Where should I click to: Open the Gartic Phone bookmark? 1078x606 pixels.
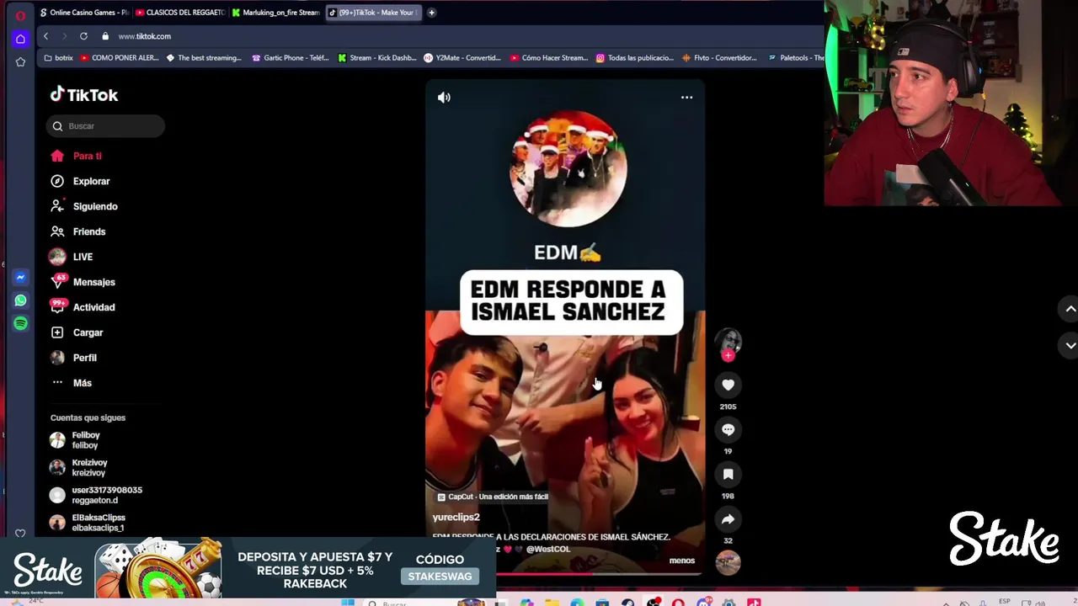click(x=291, y=58)
